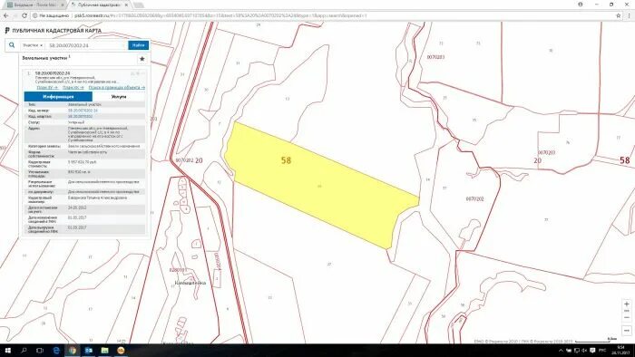Click the muted volume icon in tray

pyautogui.click(x=584, y=351)
